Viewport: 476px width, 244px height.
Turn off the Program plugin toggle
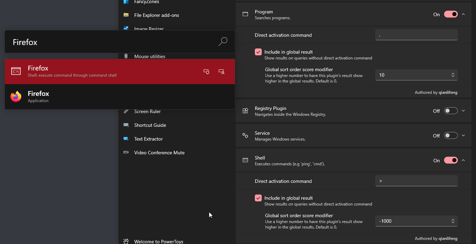click(451, 14)
